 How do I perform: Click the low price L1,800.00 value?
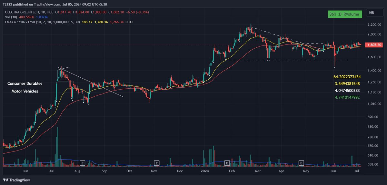(99, 13)
